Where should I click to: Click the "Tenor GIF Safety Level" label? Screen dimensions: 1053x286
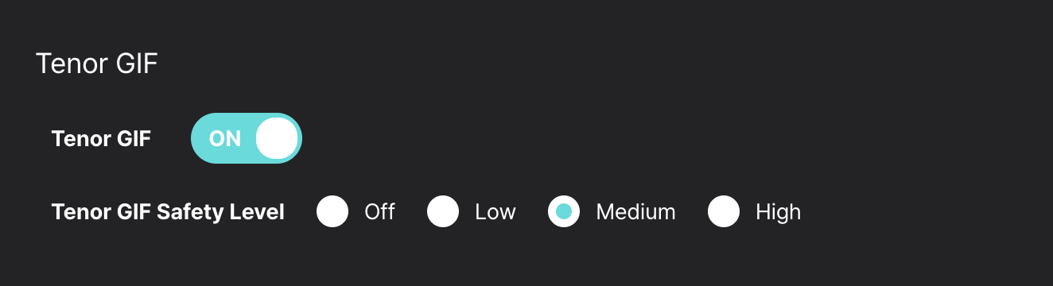click(x=168, y=212)
